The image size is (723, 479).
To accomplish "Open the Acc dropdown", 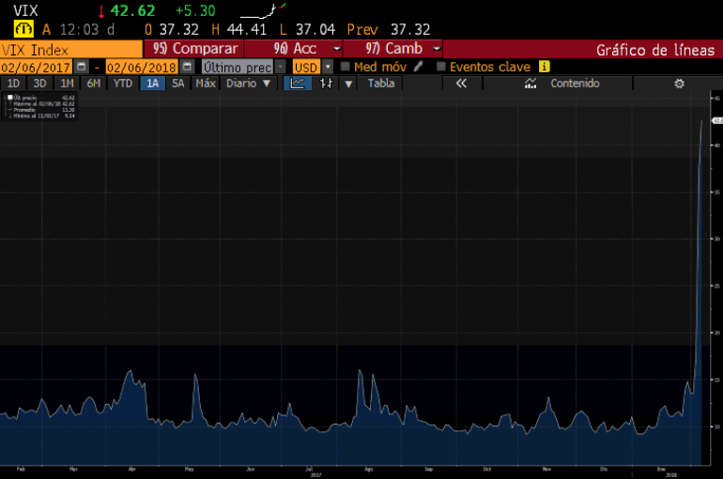I will (337, 49).
